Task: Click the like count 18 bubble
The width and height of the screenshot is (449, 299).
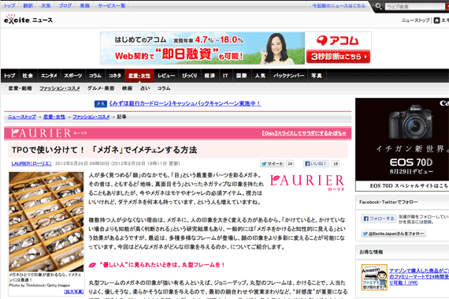Action: pos(336,163)
